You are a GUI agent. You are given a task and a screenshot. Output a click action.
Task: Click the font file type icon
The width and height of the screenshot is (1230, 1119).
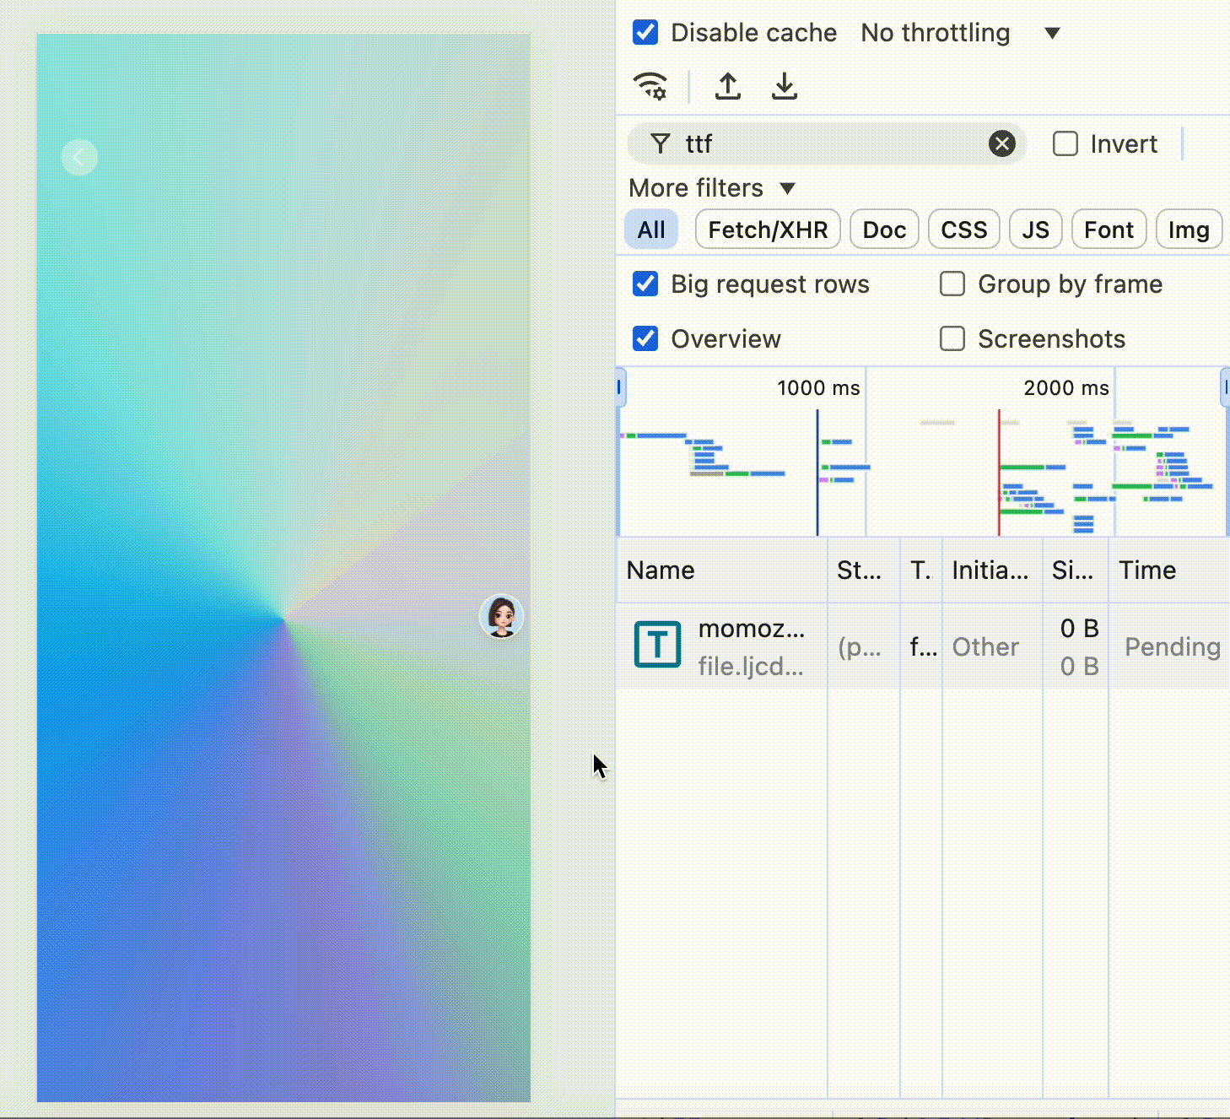657,645
